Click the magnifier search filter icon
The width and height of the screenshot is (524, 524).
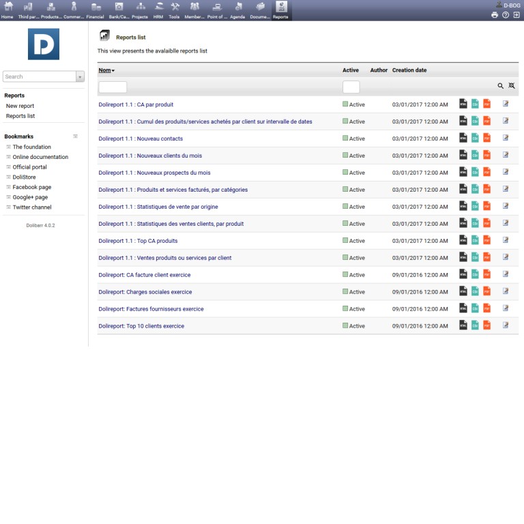[500, 86]
